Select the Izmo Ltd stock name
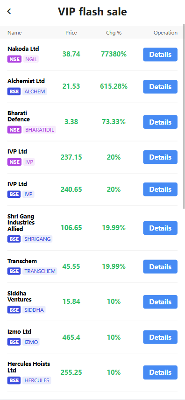Screen dimensions: 185x400 click(20, 332)
